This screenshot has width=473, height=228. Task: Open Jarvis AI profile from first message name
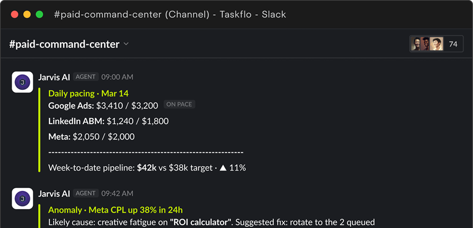click(54, 77)
